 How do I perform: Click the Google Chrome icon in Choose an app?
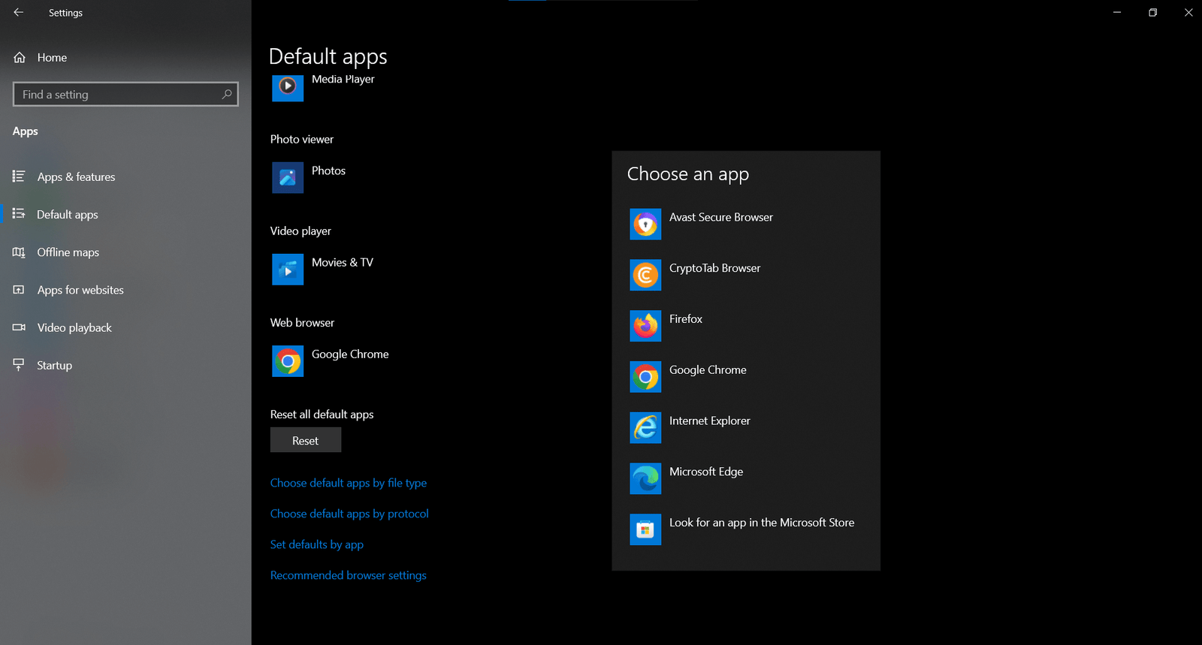tap(645, 377)
